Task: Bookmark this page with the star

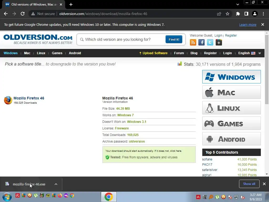Action: 227,14
